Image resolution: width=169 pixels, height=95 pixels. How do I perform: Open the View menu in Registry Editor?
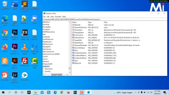pos(52,17)
